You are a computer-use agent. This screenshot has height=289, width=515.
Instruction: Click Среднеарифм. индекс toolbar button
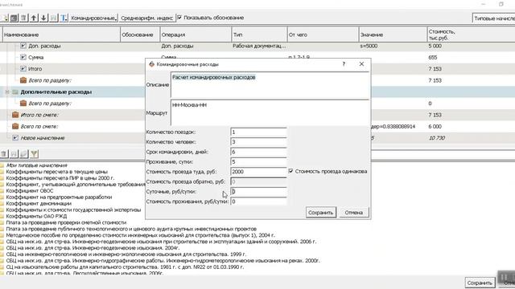point(146,18)
